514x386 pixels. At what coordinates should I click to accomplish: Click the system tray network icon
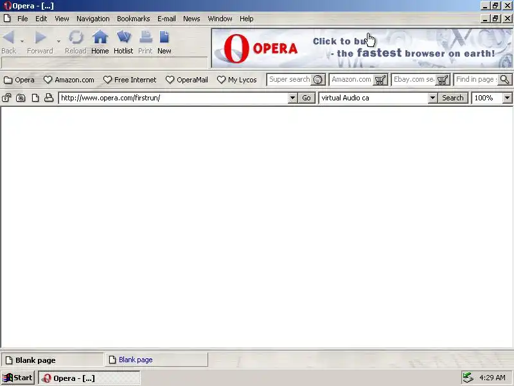468,378
